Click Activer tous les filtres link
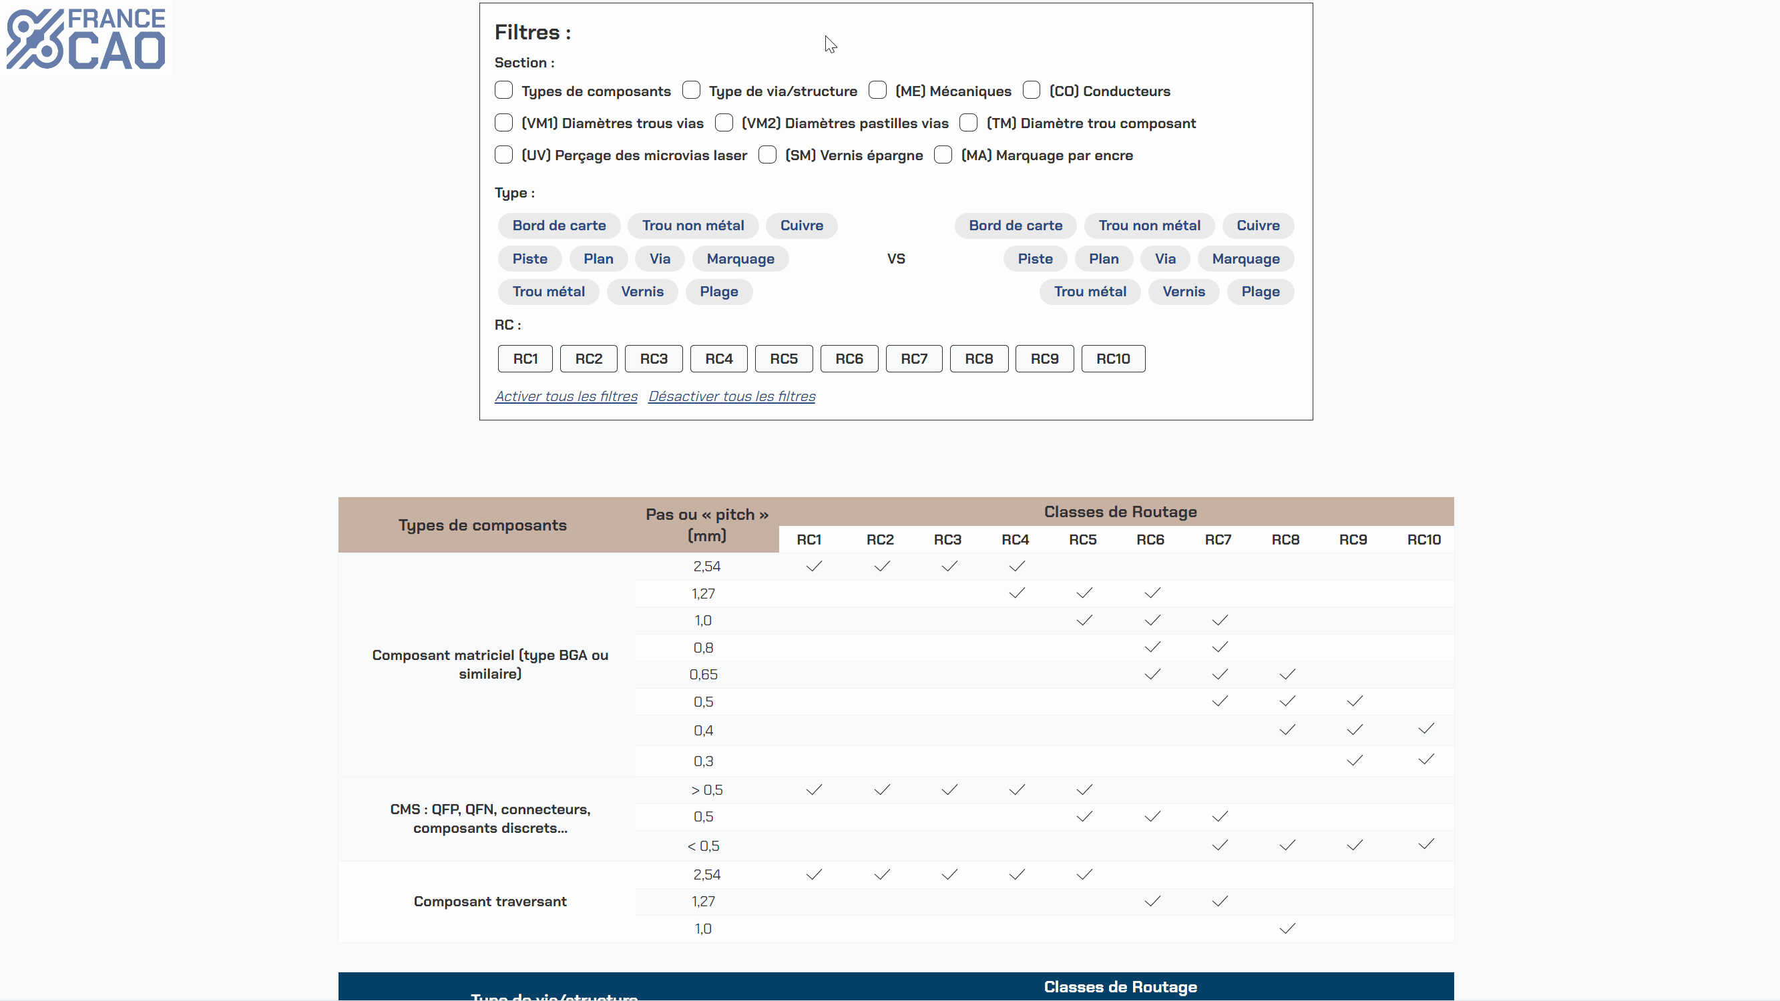This screenshot has height=1001, width=1780. click(x=566, y=396)
